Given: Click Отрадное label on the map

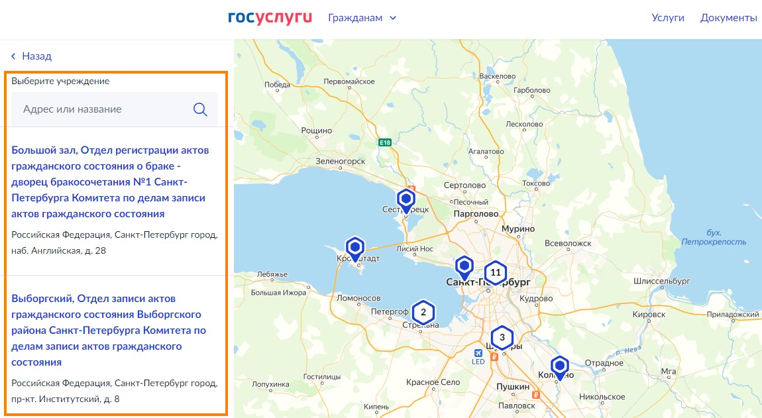Looking at the screenshot, I should 604,362.
